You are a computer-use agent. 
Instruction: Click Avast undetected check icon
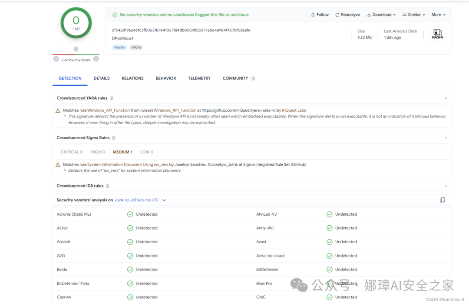(330, 242)
